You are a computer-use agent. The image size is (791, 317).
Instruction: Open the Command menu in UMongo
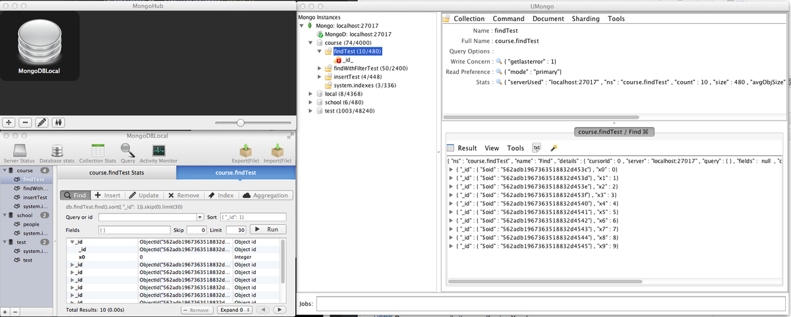pyautogui.click(x=508, y=18)
